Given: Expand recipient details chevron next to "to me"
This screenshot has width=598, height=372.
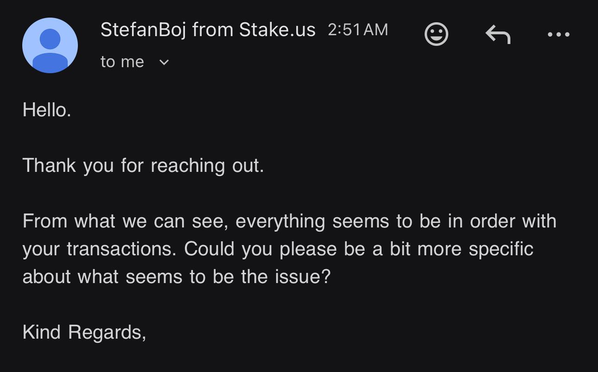Looking at the screenshot, I should 164,62.
